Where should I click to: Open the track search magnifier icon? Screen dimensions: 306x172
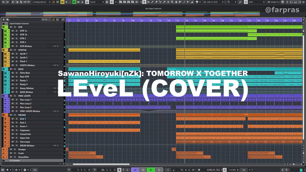[x=63, y=19]
